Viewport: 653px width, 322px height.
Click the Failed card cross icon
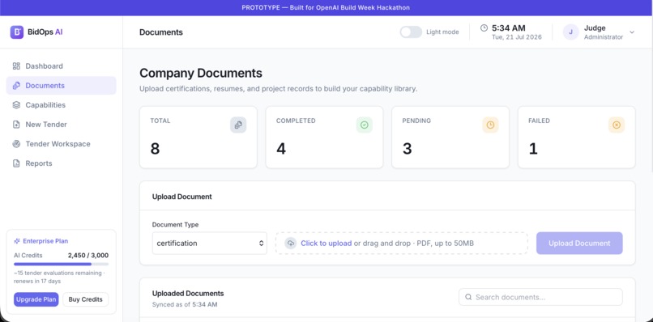coord(617,125)
